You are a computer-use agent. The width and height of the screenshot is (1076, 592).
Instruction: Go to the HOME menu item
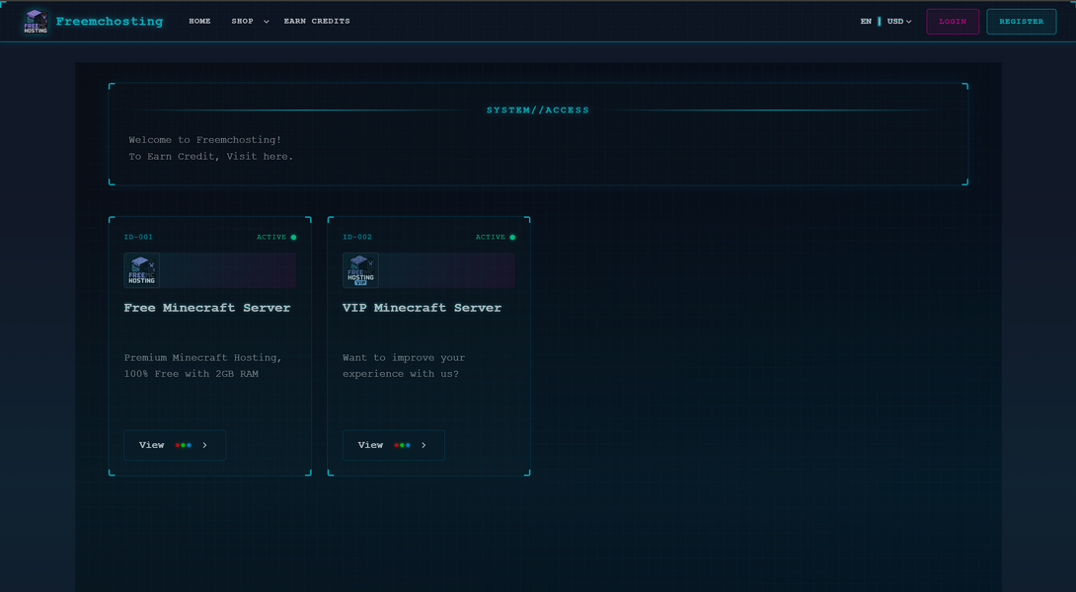coord(199,22)
